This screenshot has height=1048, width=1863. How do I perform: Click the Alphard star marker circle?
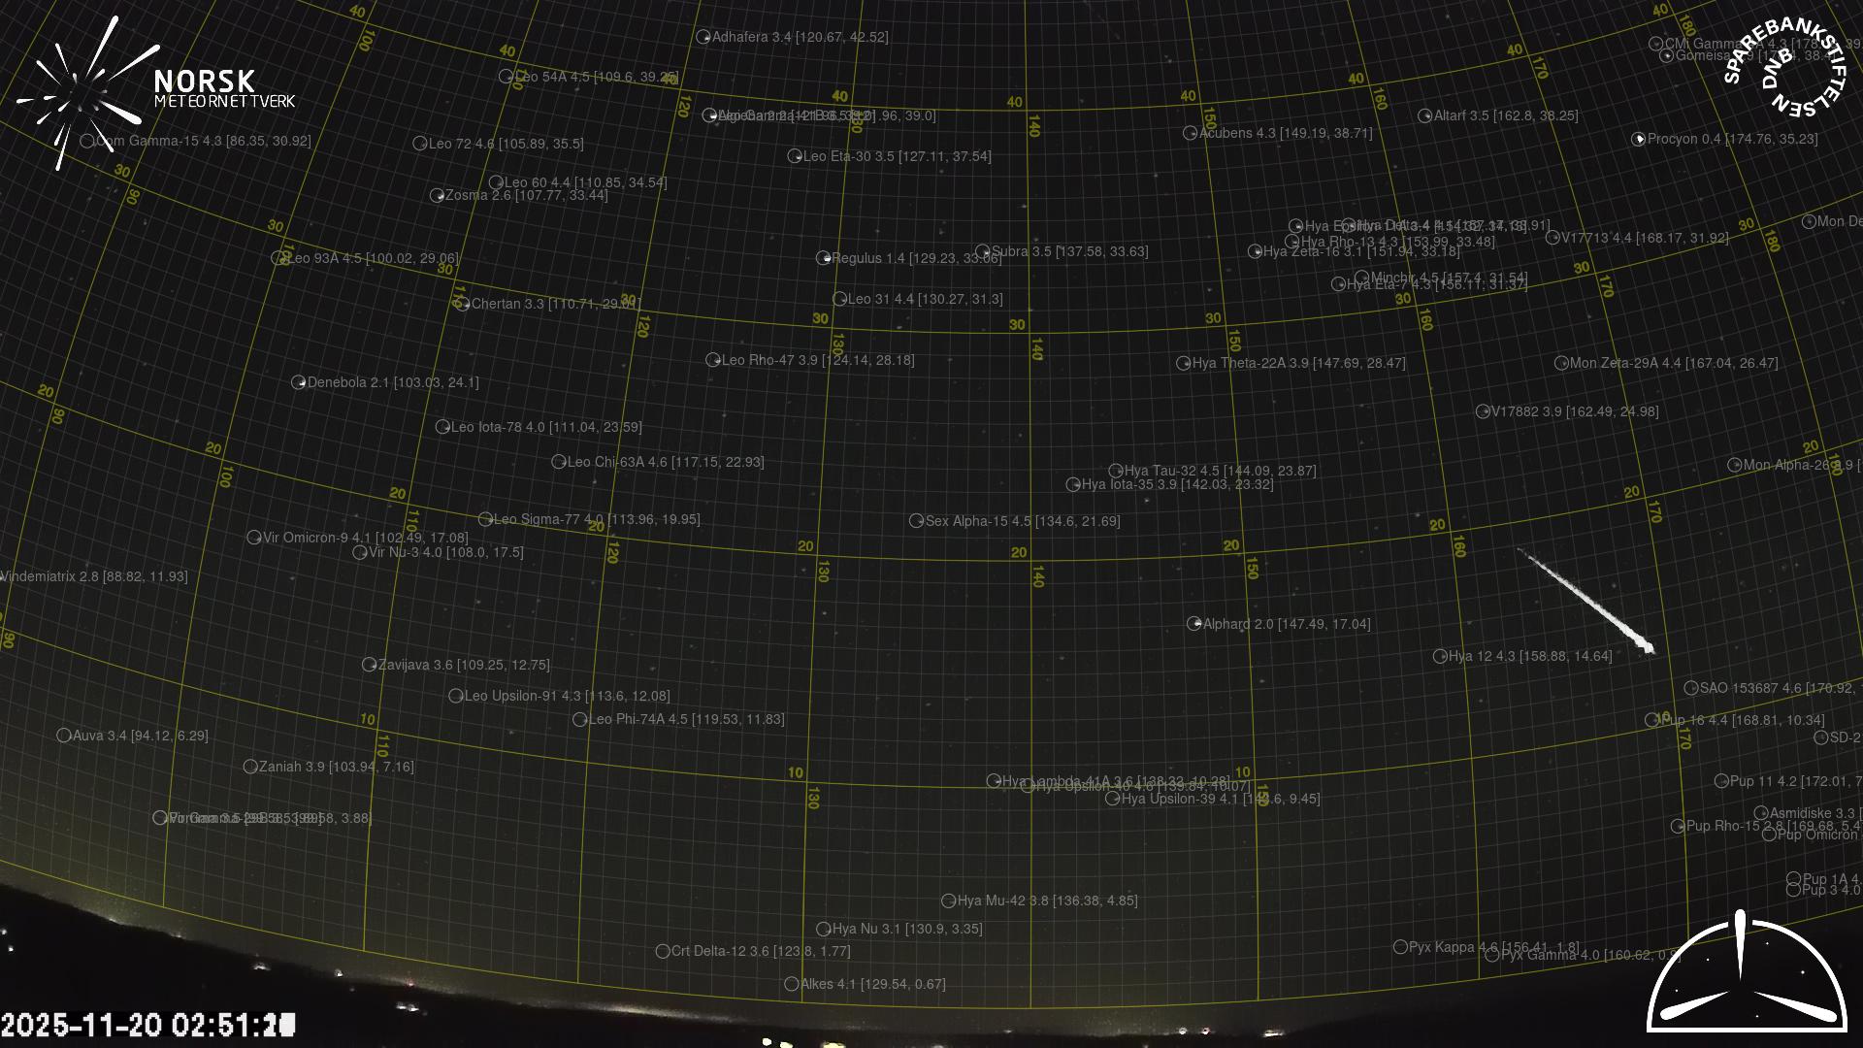[x=1194, y=624]
